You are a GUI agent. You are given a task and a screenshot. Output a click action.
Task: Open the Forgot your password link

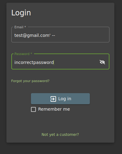30,81
